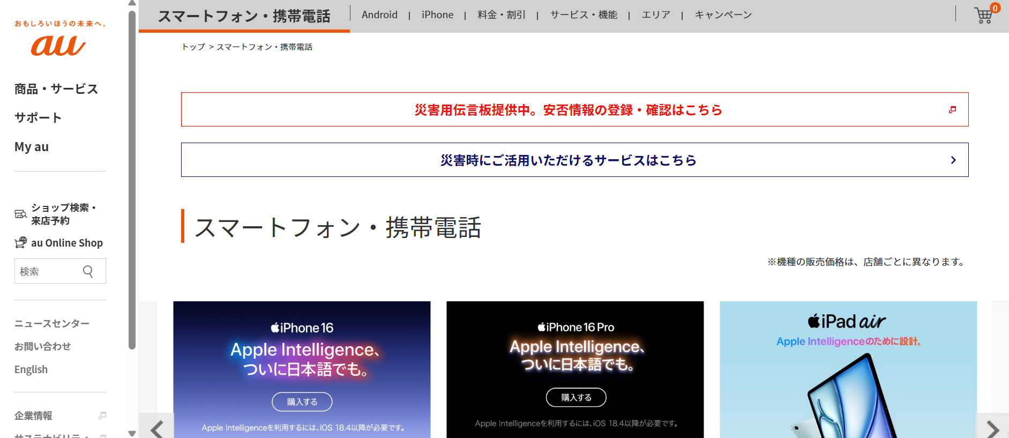Click スマートフォン・携帯電話 breadcrumb text
Screen dimensions: 1009x438
tap(264, 47)
